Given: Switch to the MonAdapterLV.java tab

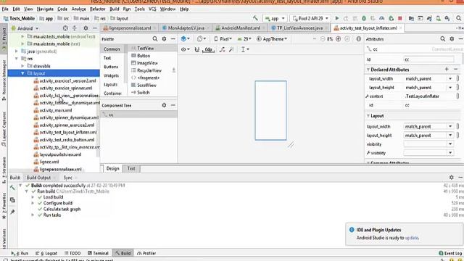Looking at the screenshot, I should pyautogui.click(x=186, y=28).
